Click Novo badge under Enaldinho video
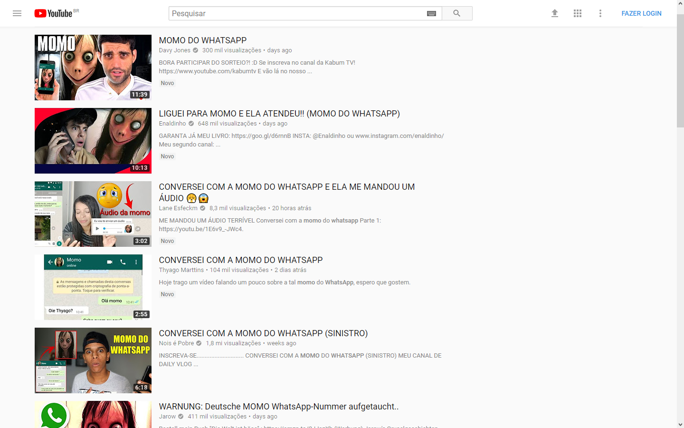This screenshot has width=684, height=428. pos(167,156)
